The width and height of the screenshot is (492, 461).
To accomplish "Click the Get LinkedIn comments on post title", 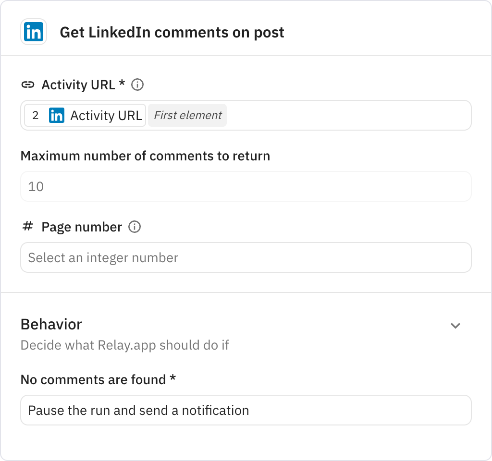I will point(172,32).
